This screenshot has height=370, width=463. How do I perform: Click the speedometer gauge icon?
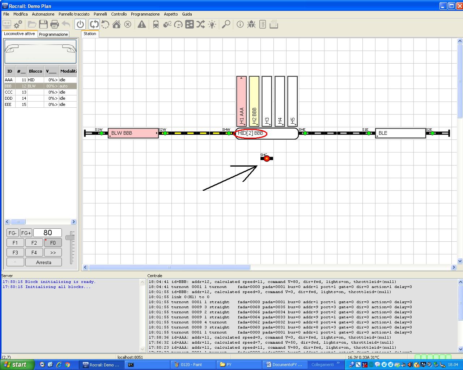(178, 24)
